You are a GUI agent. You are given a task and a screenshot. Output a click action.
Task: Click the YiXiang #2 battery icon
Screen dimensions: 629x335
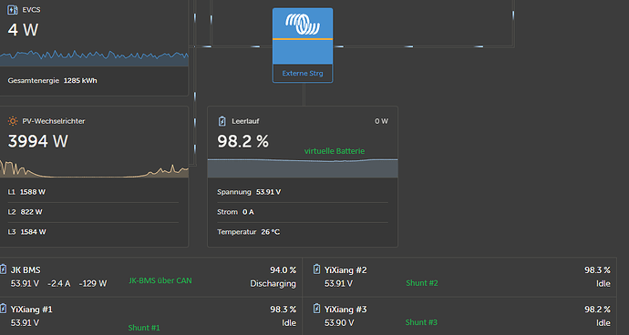point(316,269)
